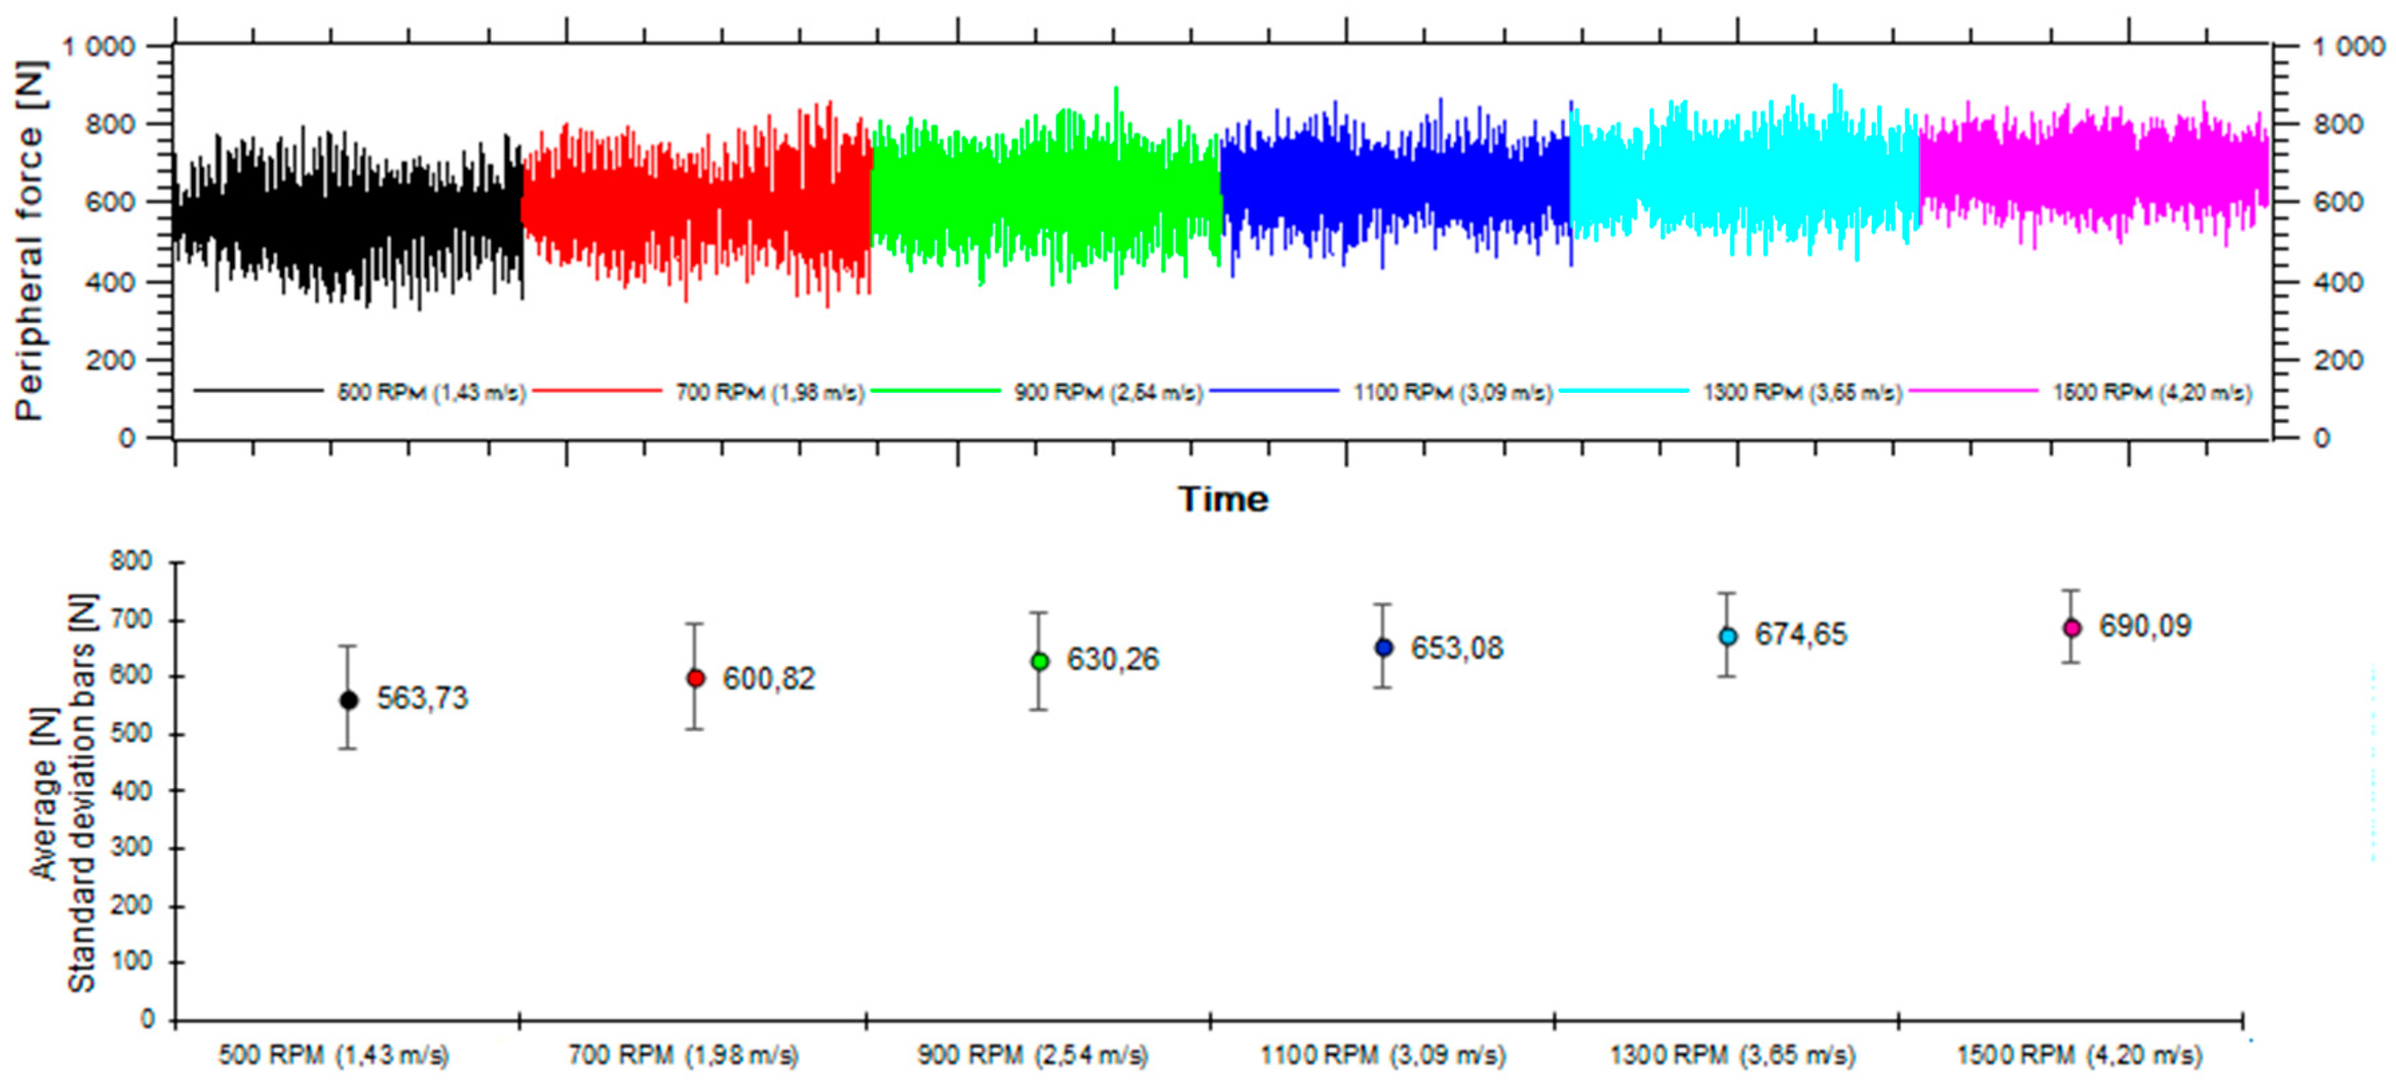
Task: Click the red 700 RPM legend line
Action: [597, 391]
